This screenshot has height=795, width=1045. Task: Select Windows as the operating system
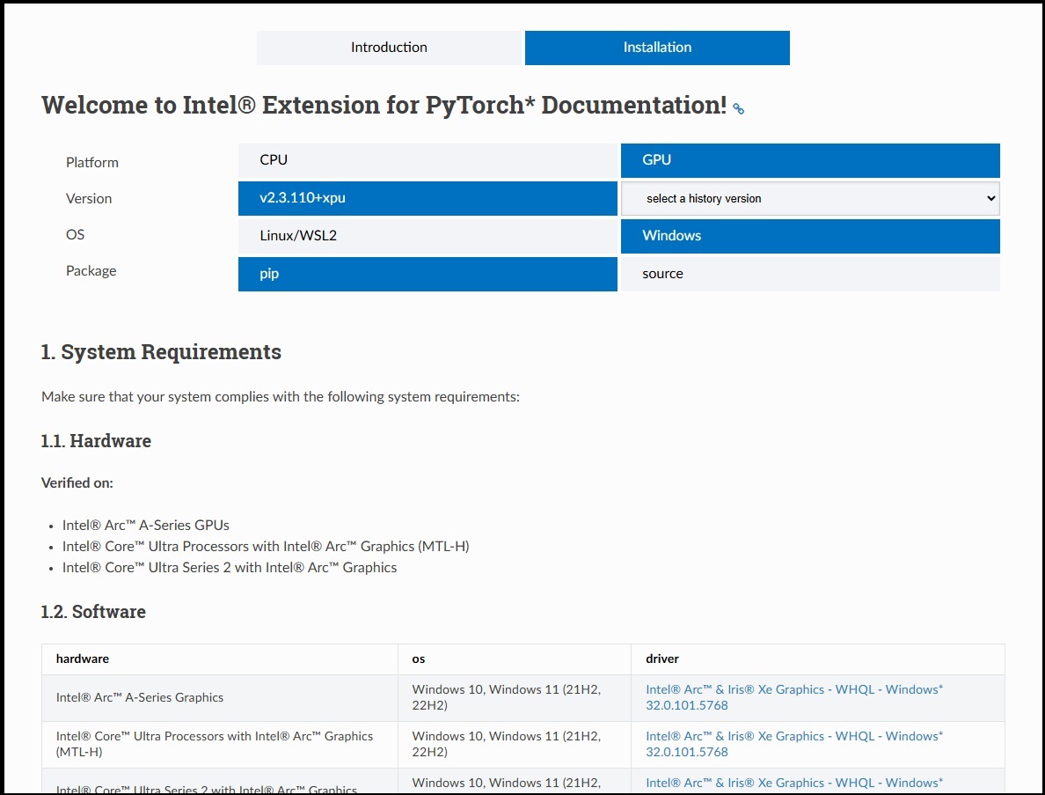coord(810,236)
